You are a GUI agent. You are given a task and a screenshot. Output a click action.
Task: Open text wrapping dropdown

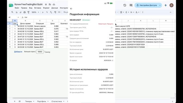click(132, 12)
